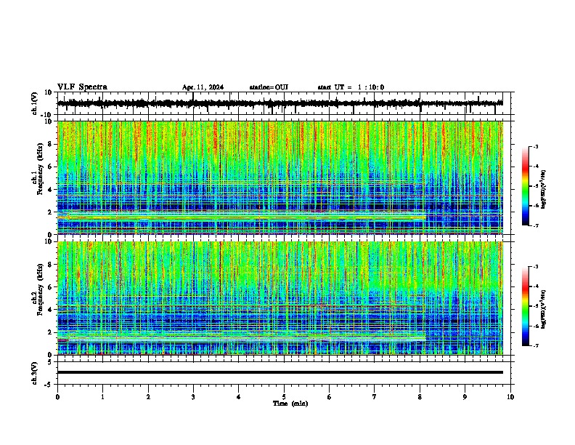Click the "-3" label on ch.1 color scale
Viewport: 575px width, 445px height.
click(x=535, y=147)
